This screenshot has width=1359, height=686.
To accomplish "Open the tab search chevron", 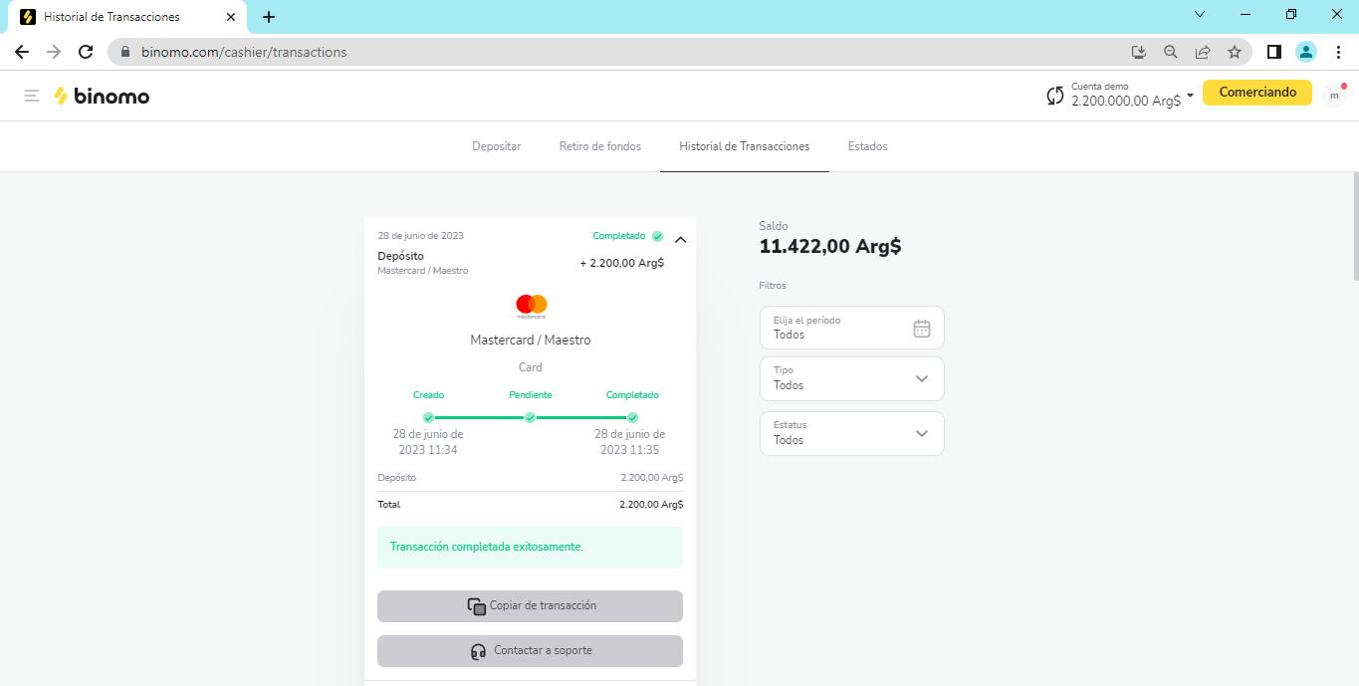I will coord(1200,15).
